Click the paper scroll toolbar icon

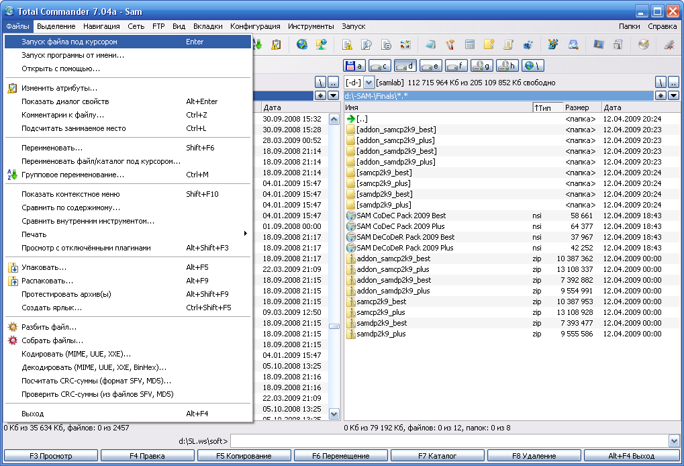point(508,44)
